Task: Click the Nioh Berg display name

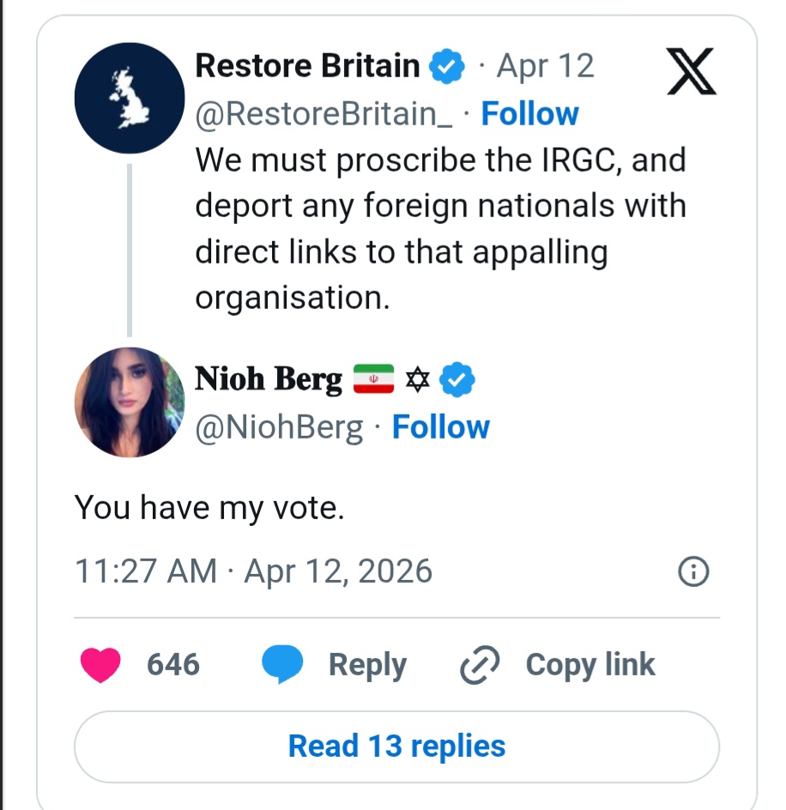Action: click(269, 378)
